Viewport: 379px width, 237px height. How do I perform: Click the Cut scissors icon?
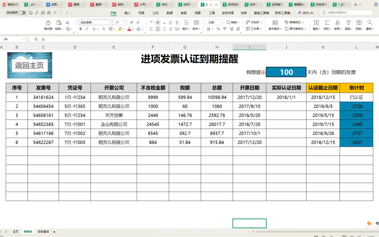67,22
